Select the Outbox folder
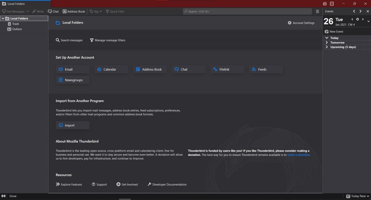The height and width of the screenshot is (200, 371). pos(14,29)
